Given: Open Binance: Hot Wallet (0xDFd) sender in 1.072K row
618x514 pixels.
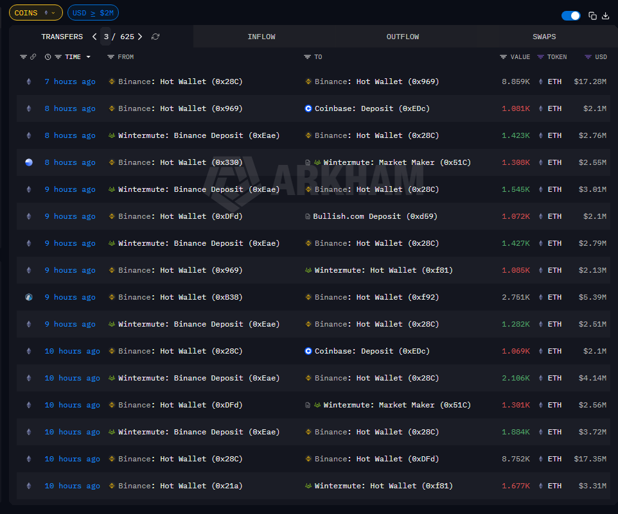Looking at the screenshot, I should coord(181,216).
